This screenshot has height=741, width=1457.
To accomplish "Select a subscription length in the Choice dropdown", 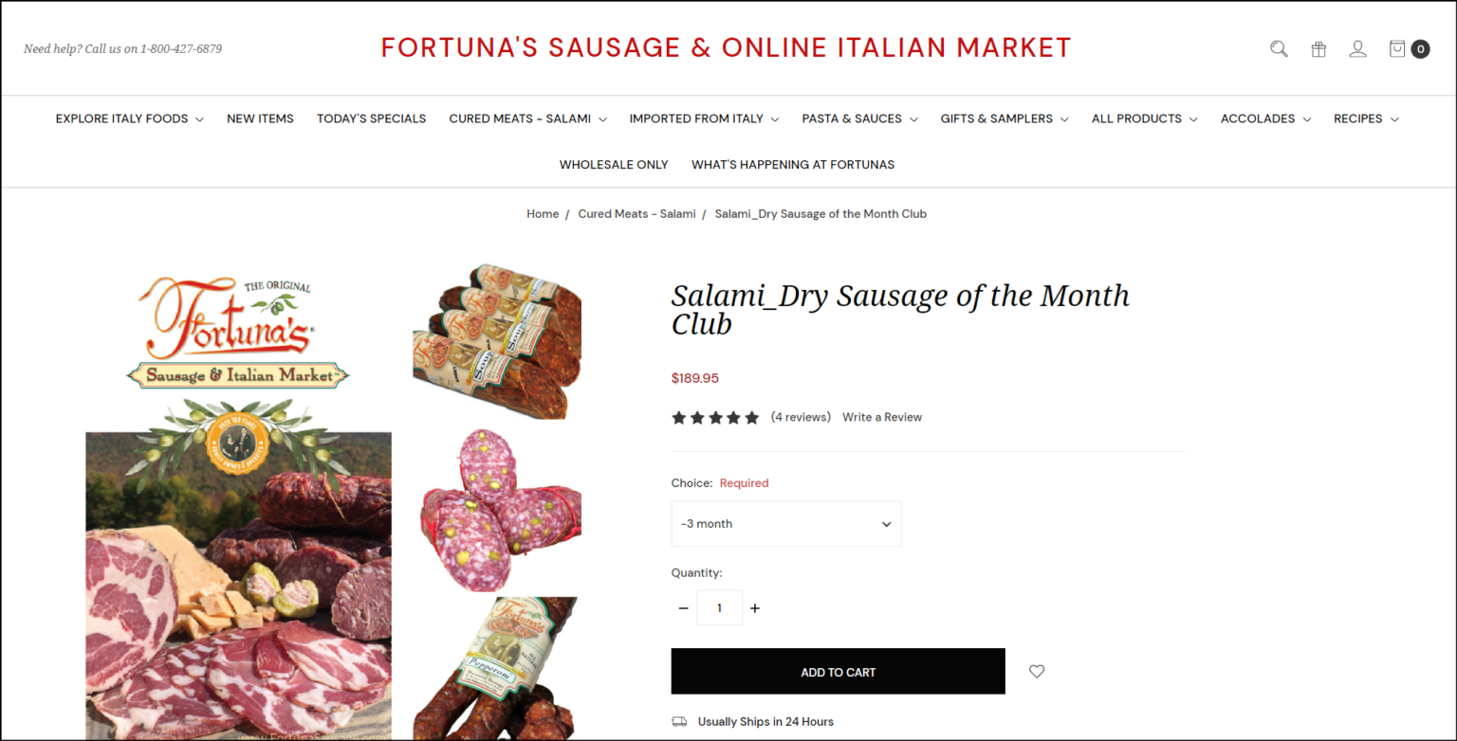I will (x=785, y=523).
